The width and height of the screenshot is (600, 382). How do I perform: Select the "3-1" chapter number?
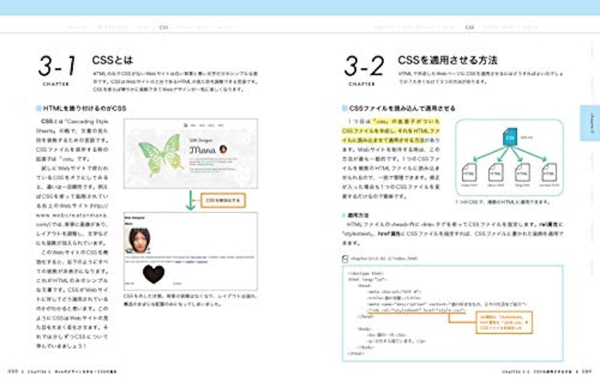[x=58, y=66]
